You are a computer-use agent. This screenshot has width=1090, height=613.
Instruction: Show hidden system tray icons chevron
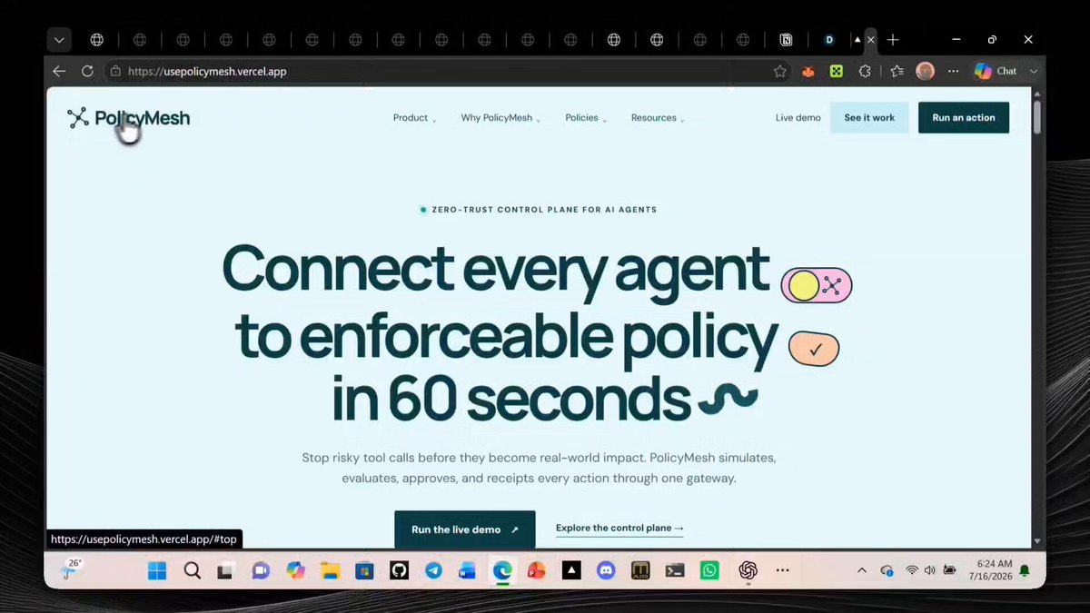click(861, 570)
